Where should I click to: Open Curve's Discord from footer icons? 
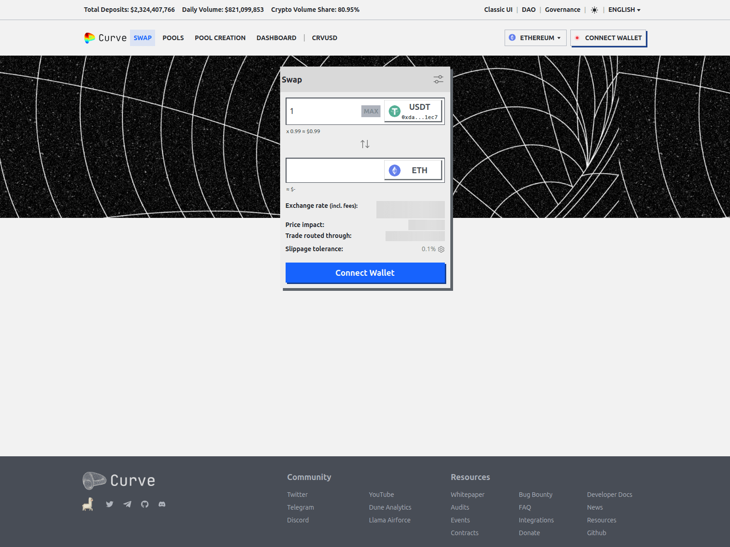click(x=162, y=504)
